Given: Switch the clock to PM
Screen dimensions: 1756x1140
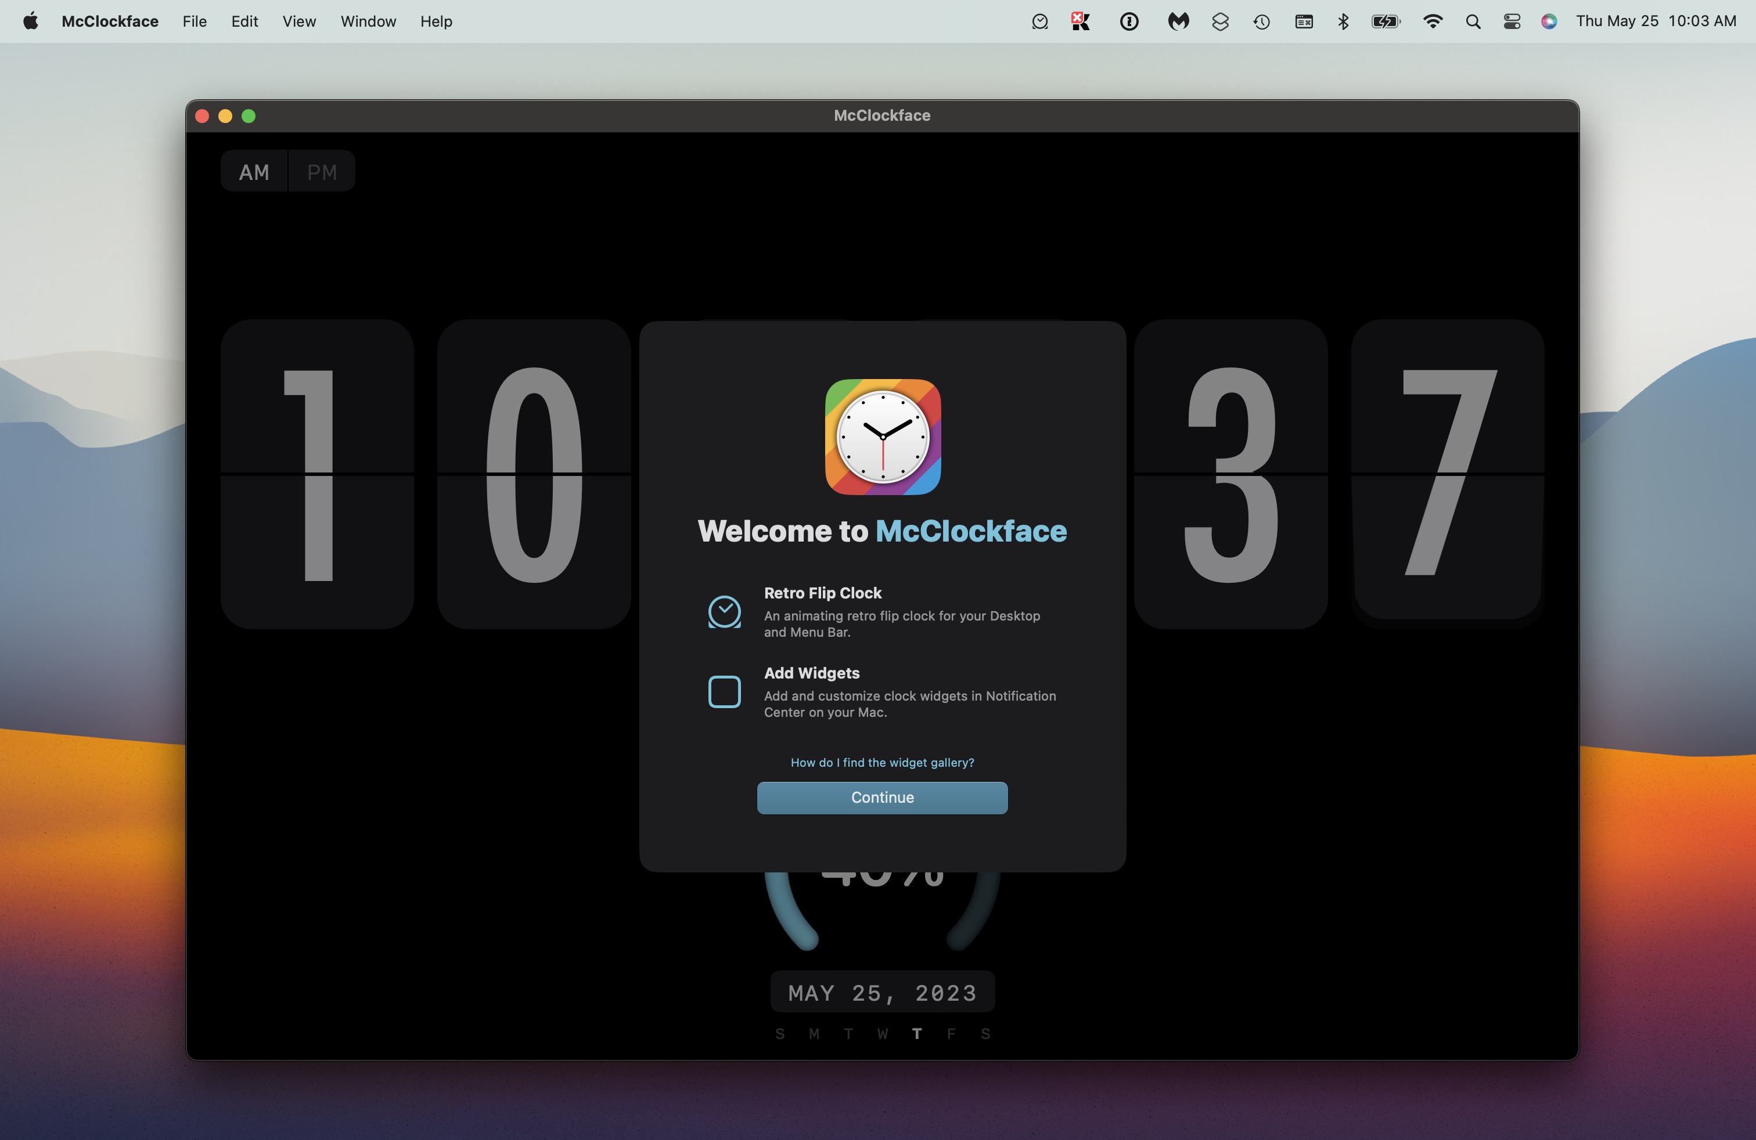Looking at the screenshot, I should pyautogui.click(x=321, y=171).
